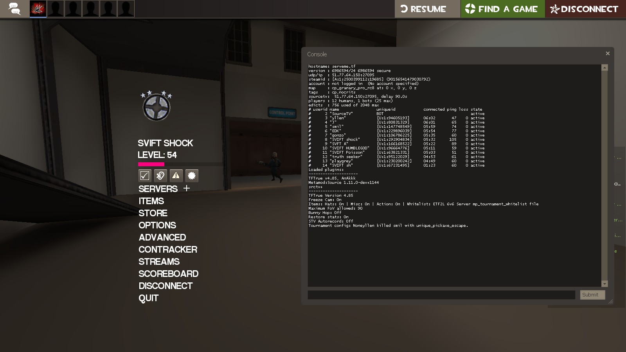This screenshot has width=626, height=352.
Task: Click the console scrollbar down arrow
Action: (x=604, y=284)
